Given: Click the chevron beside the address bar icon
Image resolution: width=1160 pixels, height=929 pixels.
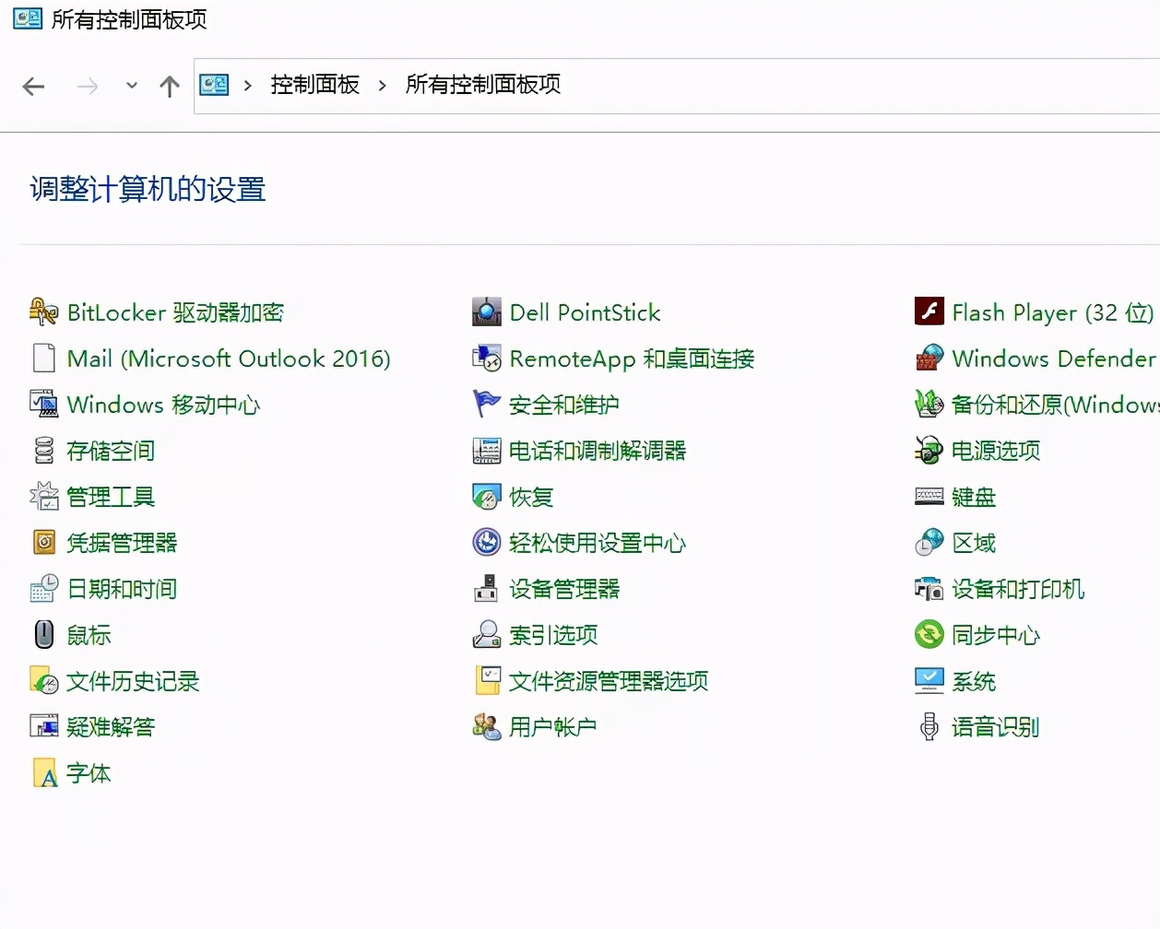Looking at the screenshot, I should 247,85.
